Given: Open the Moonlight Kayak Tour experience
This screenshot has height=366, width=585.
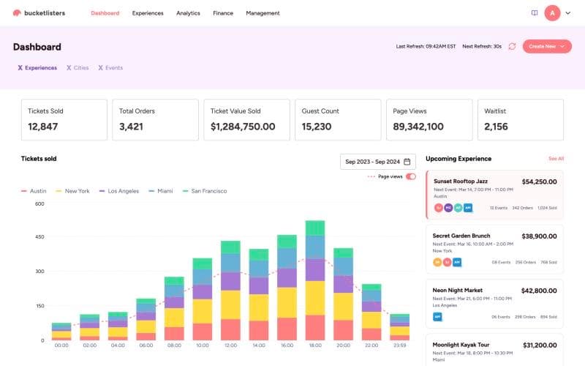Looking at the screenshot, I should tap(495, 350).
